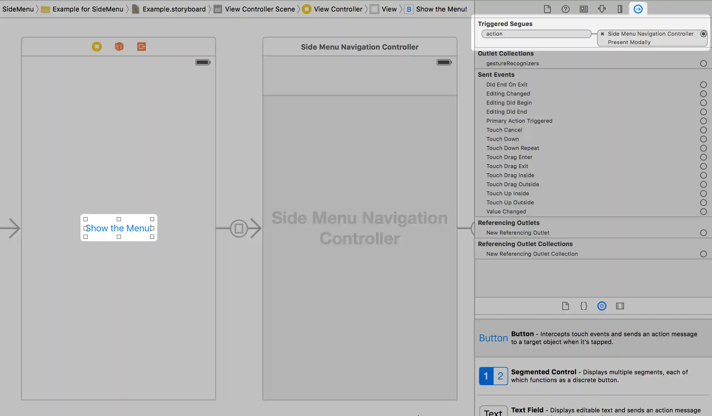Switch to the Attributes inspector

coord(602,9)
